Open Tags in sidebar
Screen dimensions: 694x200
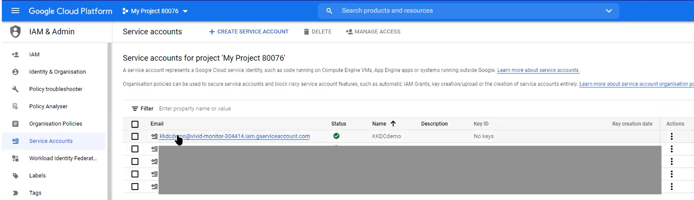pos(35,193)
